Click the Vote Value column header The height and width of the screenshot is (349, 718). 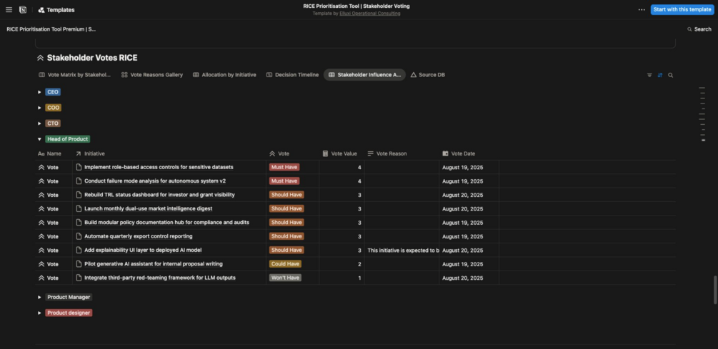pos(341,153)
